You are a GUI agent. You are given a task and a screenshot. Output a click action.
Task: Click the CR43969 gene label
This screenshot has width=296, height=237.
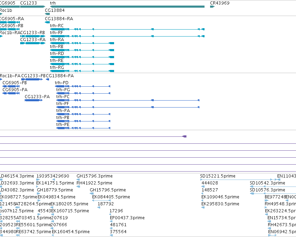(220, 3)
